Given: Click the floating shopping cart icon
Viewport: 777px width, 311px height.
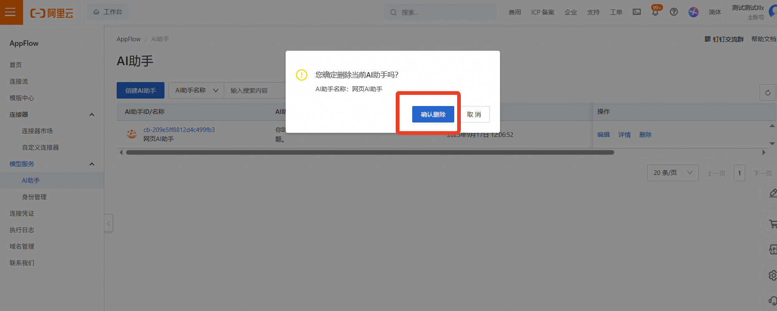Looking at the screenshot, I should [x=773, y=224].
